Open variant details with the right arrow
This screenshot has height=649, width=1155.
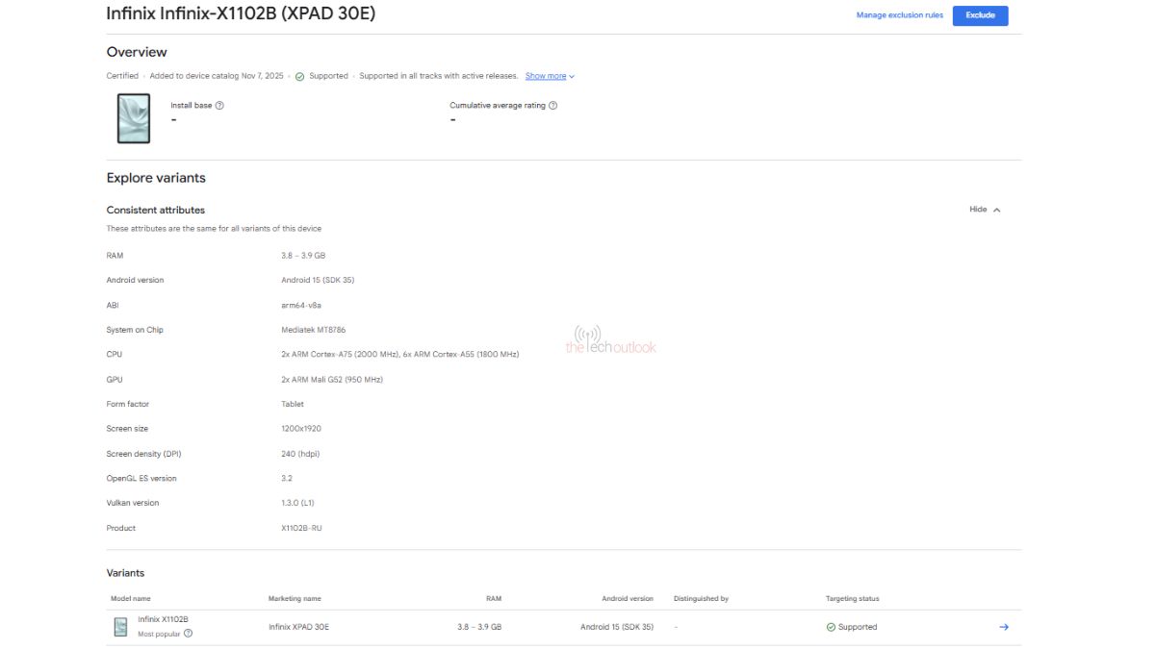tap(1003, 627)
